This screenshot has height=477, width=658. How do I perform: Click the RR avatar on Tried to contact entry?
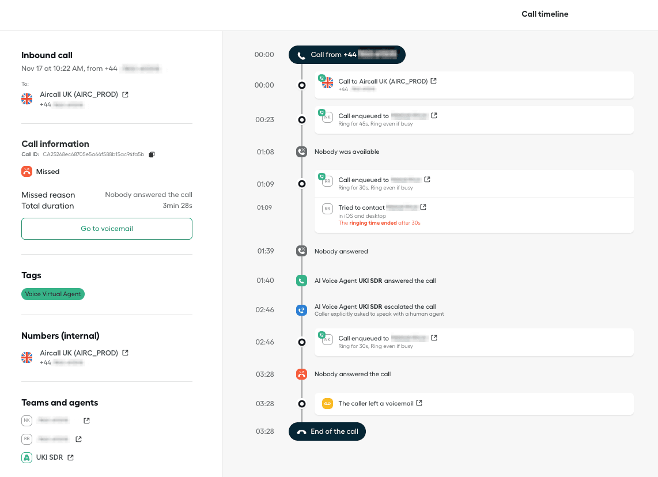327,209
